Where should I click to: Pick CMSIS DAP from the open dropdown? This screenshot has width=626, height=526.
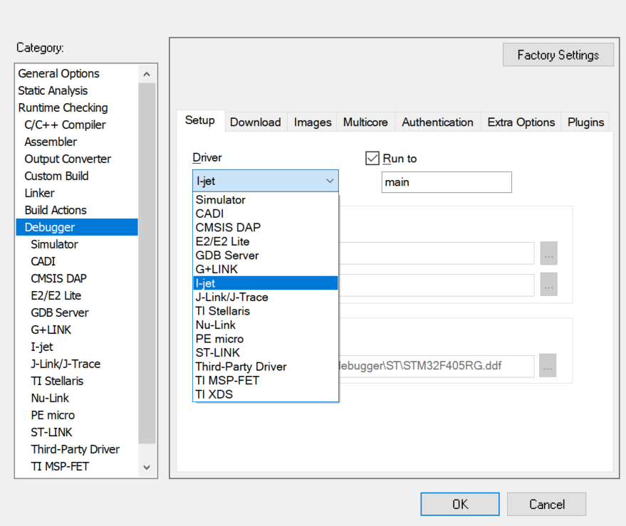point(228,228)
